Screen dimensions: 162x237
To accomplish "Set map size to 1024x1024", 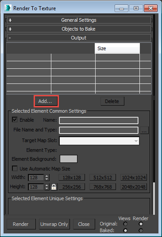I will [134, 178].
